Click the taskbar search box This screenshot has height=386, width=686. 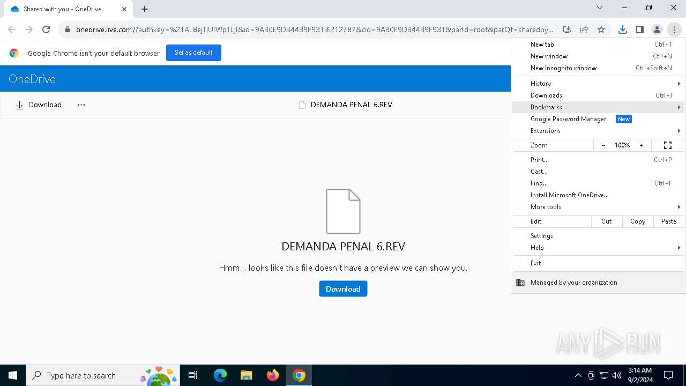click(103, 375)
